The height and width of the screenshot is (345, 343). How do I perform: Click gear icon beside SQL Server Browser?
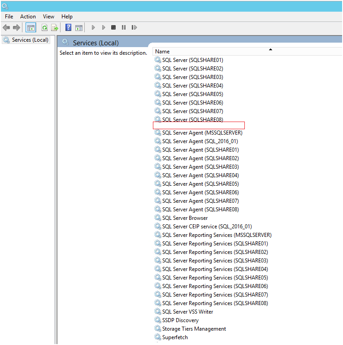[x=158, y=218]
